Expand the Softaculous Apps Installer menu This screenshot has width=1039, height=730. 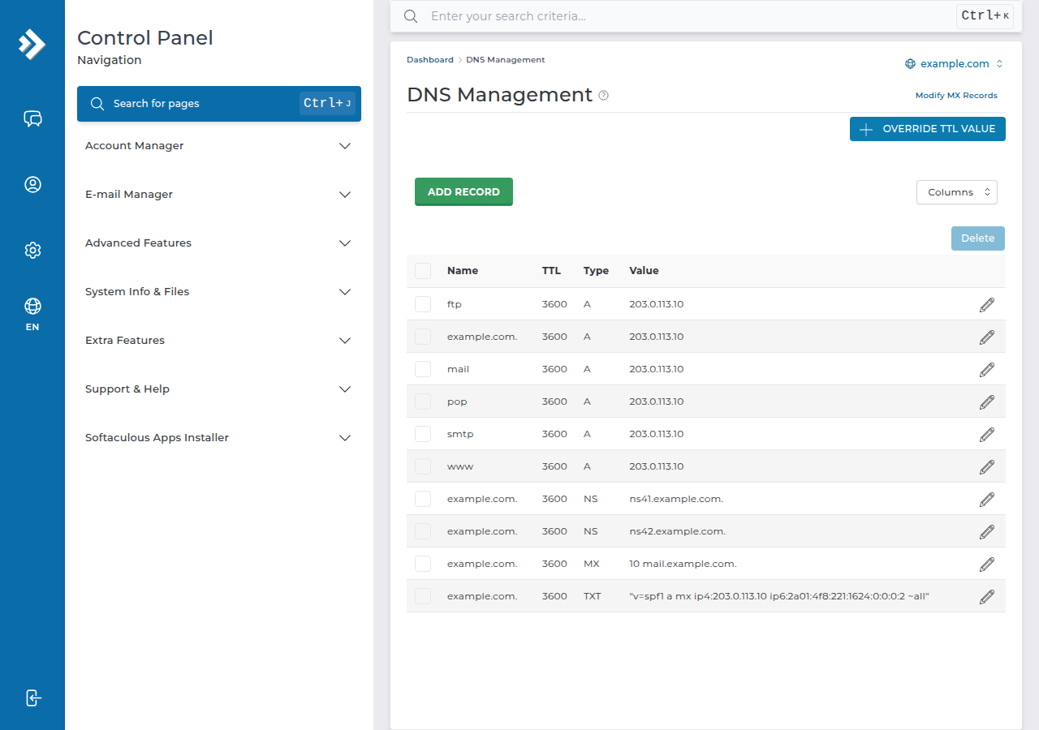[219, 438]
